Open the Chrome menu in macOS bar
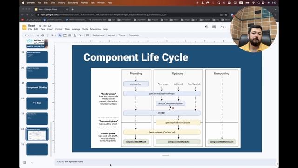The height and width of the screenshot is (168, 298). pos(31,3)
